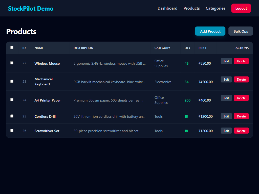Click the 20V lithium-ion cordless drill description
The image size is (259, 194).
click(109, 116)
